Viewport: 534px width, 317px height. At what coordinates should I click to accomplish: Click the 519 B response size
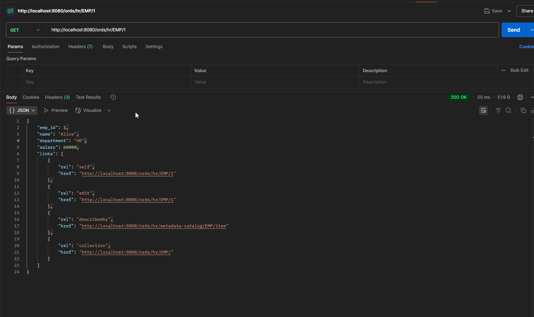(504, 97)
